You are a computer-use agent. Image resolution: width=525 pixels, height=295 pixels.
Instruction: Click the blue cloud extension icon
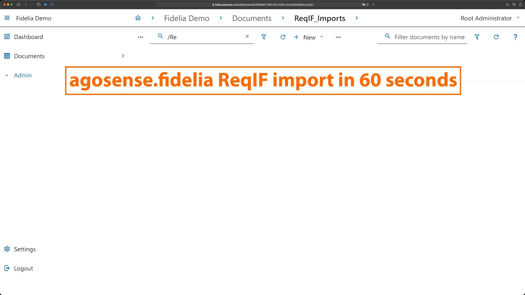pyautogui.click(x=45, y=5)
